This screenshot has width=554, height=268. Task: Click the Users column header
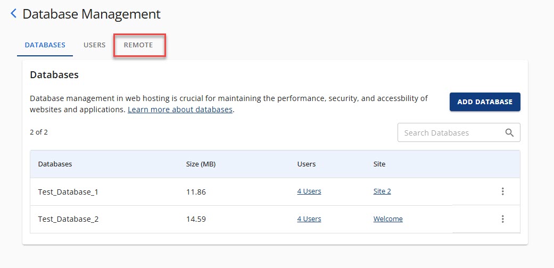[x=306, y=164]
